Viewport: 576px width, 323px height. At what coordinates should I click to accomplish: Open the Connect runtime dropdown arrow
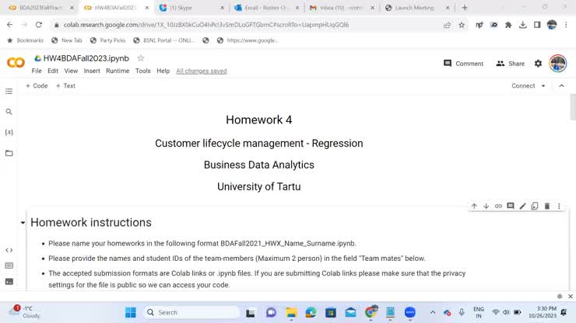click(543, 85)
